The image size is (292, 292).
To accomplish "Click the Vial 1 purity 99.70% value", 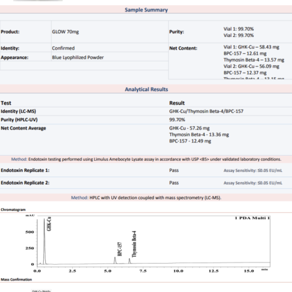I will coord(239,29).
